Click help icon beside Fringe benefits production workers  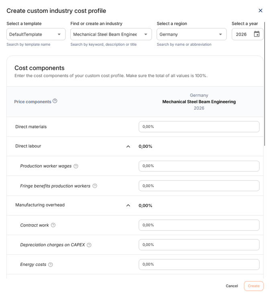[95, 186]
